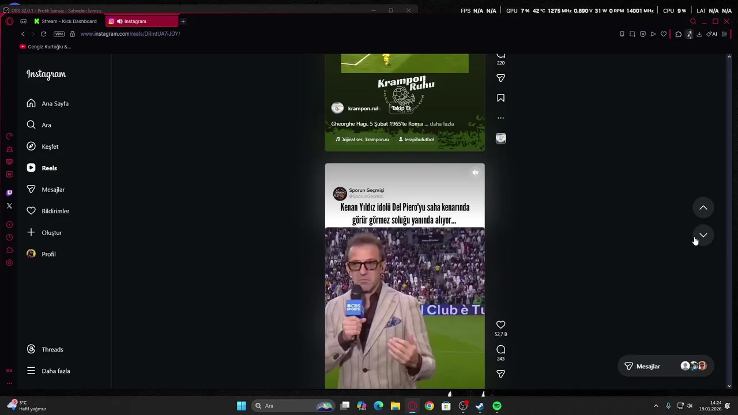
Task: Open Chrome from taskbar
Action: (x=429, y=406)
